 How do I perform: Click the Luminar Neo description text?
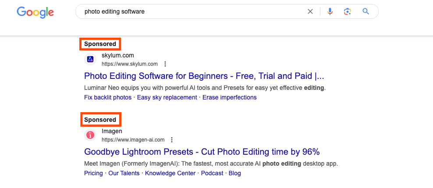click(205, 89)
